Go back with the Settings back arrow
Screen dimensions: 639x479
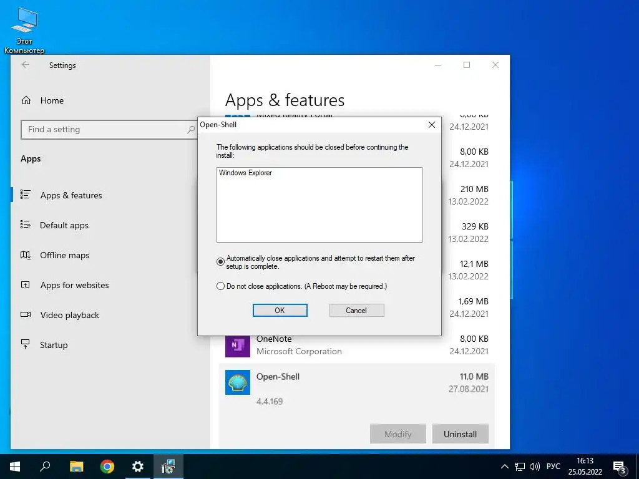point(25,65)
